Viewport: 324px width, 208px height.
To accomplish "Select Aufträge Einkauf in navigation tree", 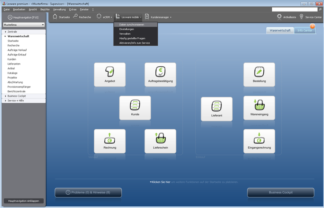I will [x=17, y=55].
